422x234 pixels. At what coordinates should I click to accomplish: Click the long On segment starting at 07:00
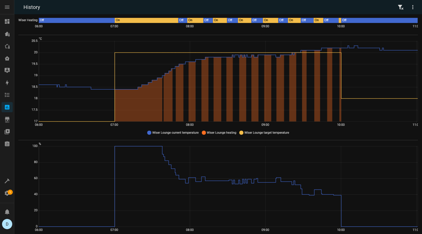coord(146,20)
